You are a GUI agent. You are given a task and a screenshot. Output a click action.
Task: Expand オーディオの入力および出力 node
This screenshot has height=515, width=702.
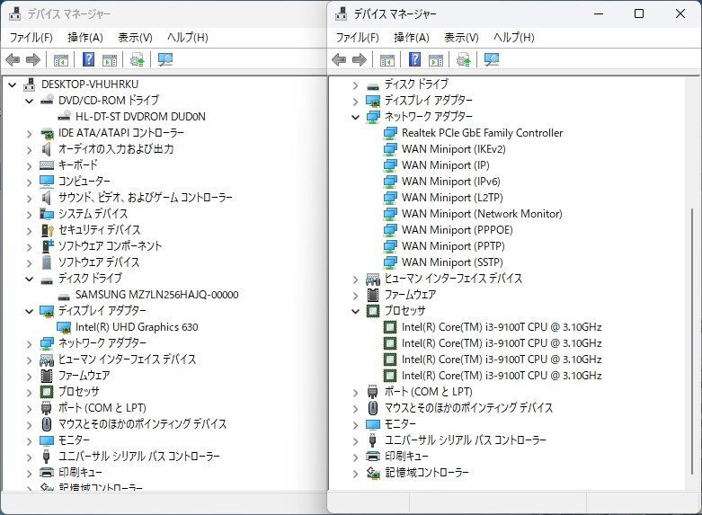[30, 149]
